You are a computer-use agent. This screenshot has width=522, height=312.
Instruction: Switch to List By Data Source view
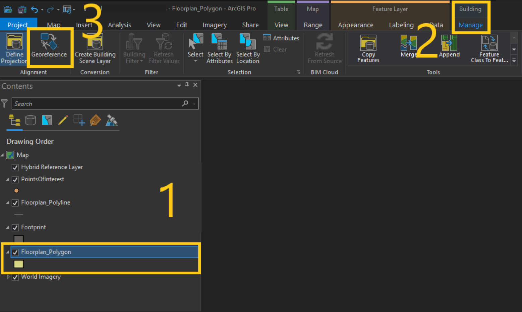click(x=31, y=120)
